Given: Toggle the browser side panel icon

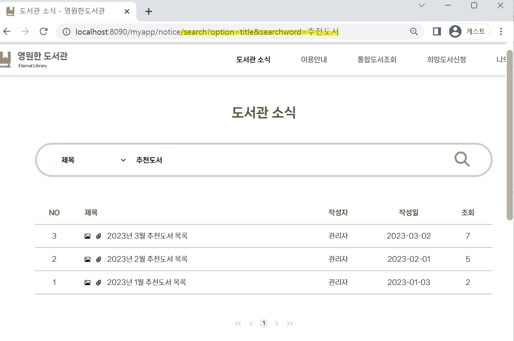Looking at the screenshot, I should 437,32.
